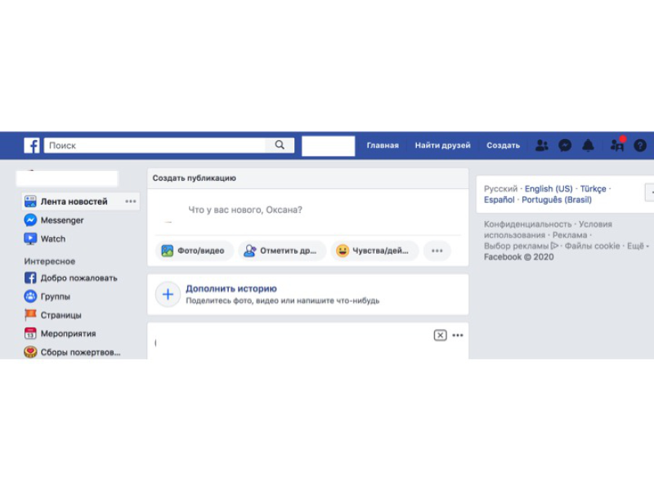Click the search magnifier button
This screenshot has width=654, height=491.
[280, 146]
